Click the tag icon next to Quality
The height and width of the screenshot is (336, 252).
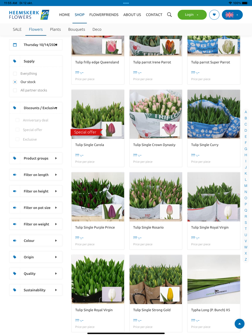(x=15, y=274)
